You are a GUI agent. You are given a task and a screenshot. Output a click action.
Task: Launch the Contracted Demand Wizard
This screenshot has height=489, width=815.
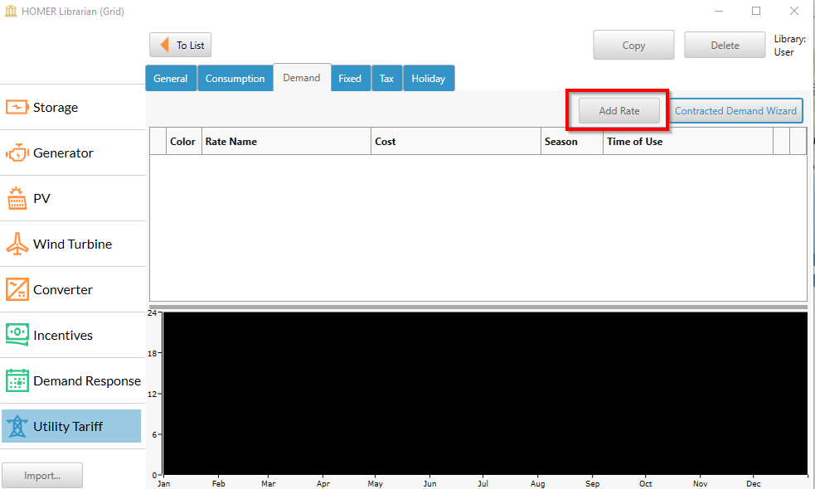pyautogui.click(x=735, y=109)
